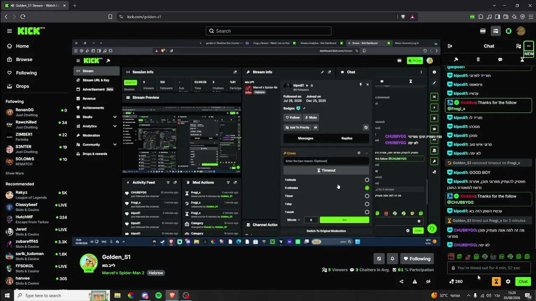Click the browser music note icon
Viewport: 536px width, 301px height.
(x=489, y=17)
